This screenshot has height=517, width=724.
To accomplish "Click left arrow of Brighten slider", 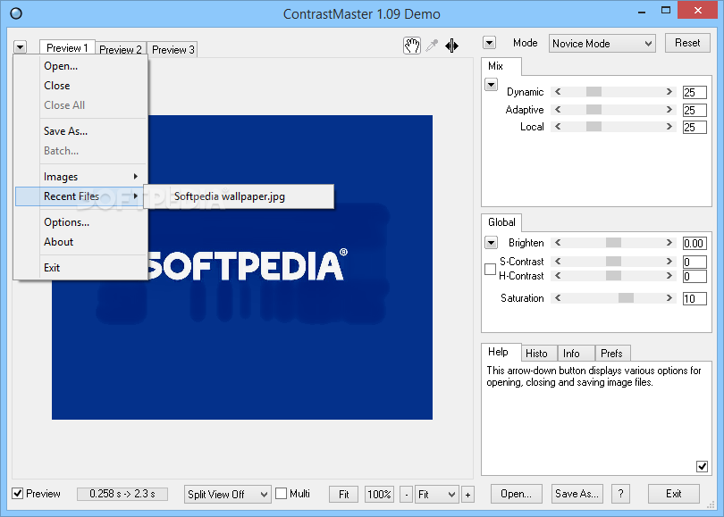I will pyautogui.click(x=558, y=243).
